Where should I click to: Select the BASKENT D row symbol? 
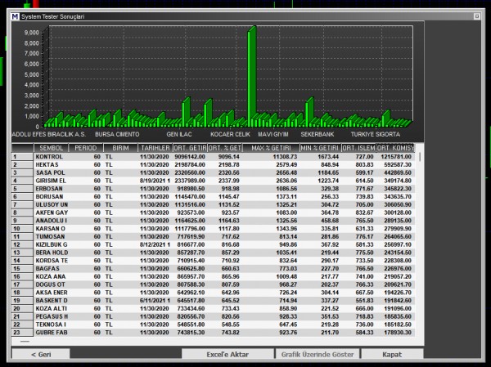click(x=52, y=300)
